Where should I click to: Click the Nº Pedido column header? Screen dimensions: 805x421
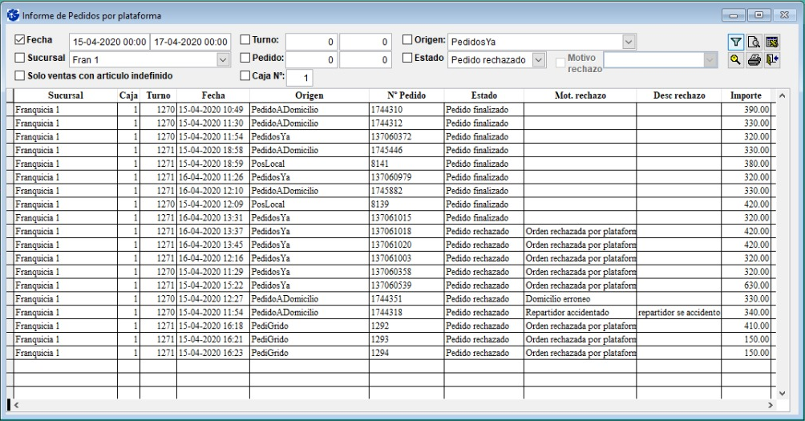(x=405, y=95)
